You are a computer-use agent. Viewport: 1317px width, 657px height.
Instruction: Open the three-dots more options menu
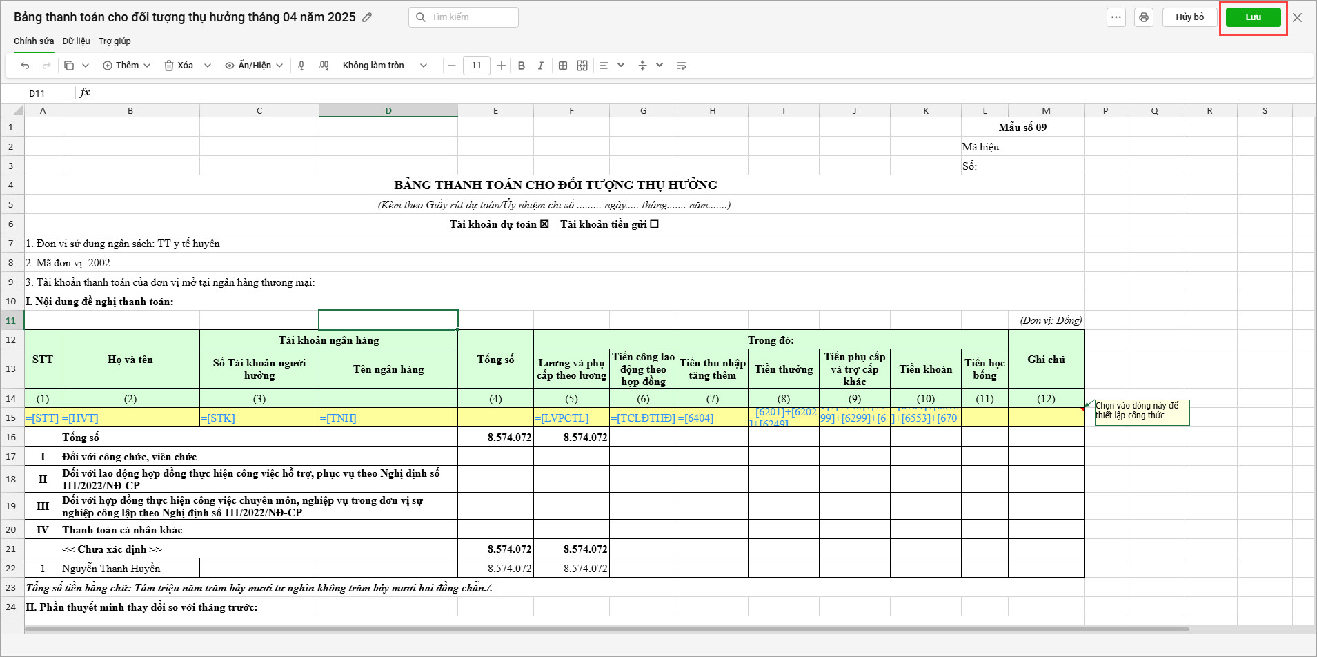click(1116, 17)
